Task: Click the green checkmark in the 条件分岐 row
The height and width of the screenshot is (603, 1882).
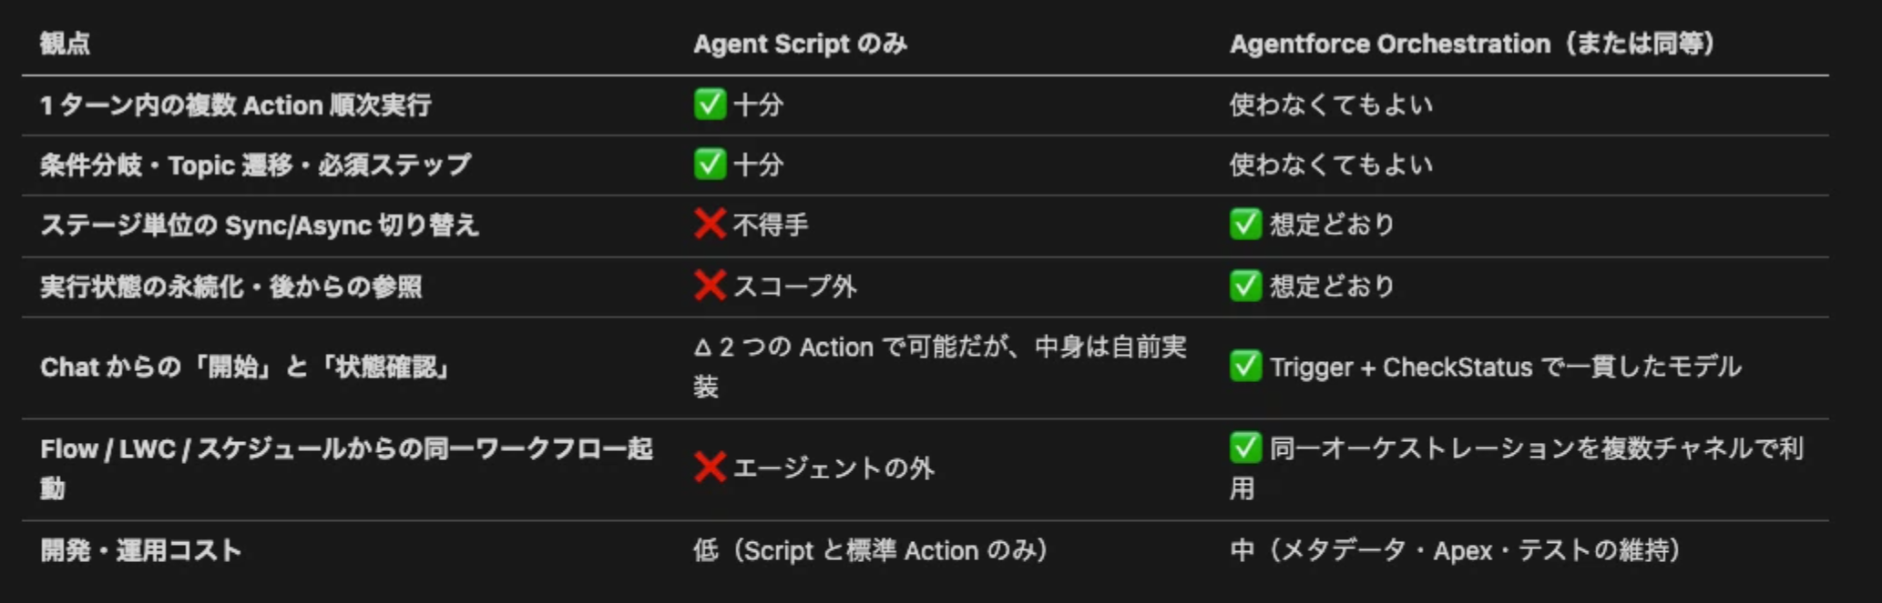Action: pos(710,165)
